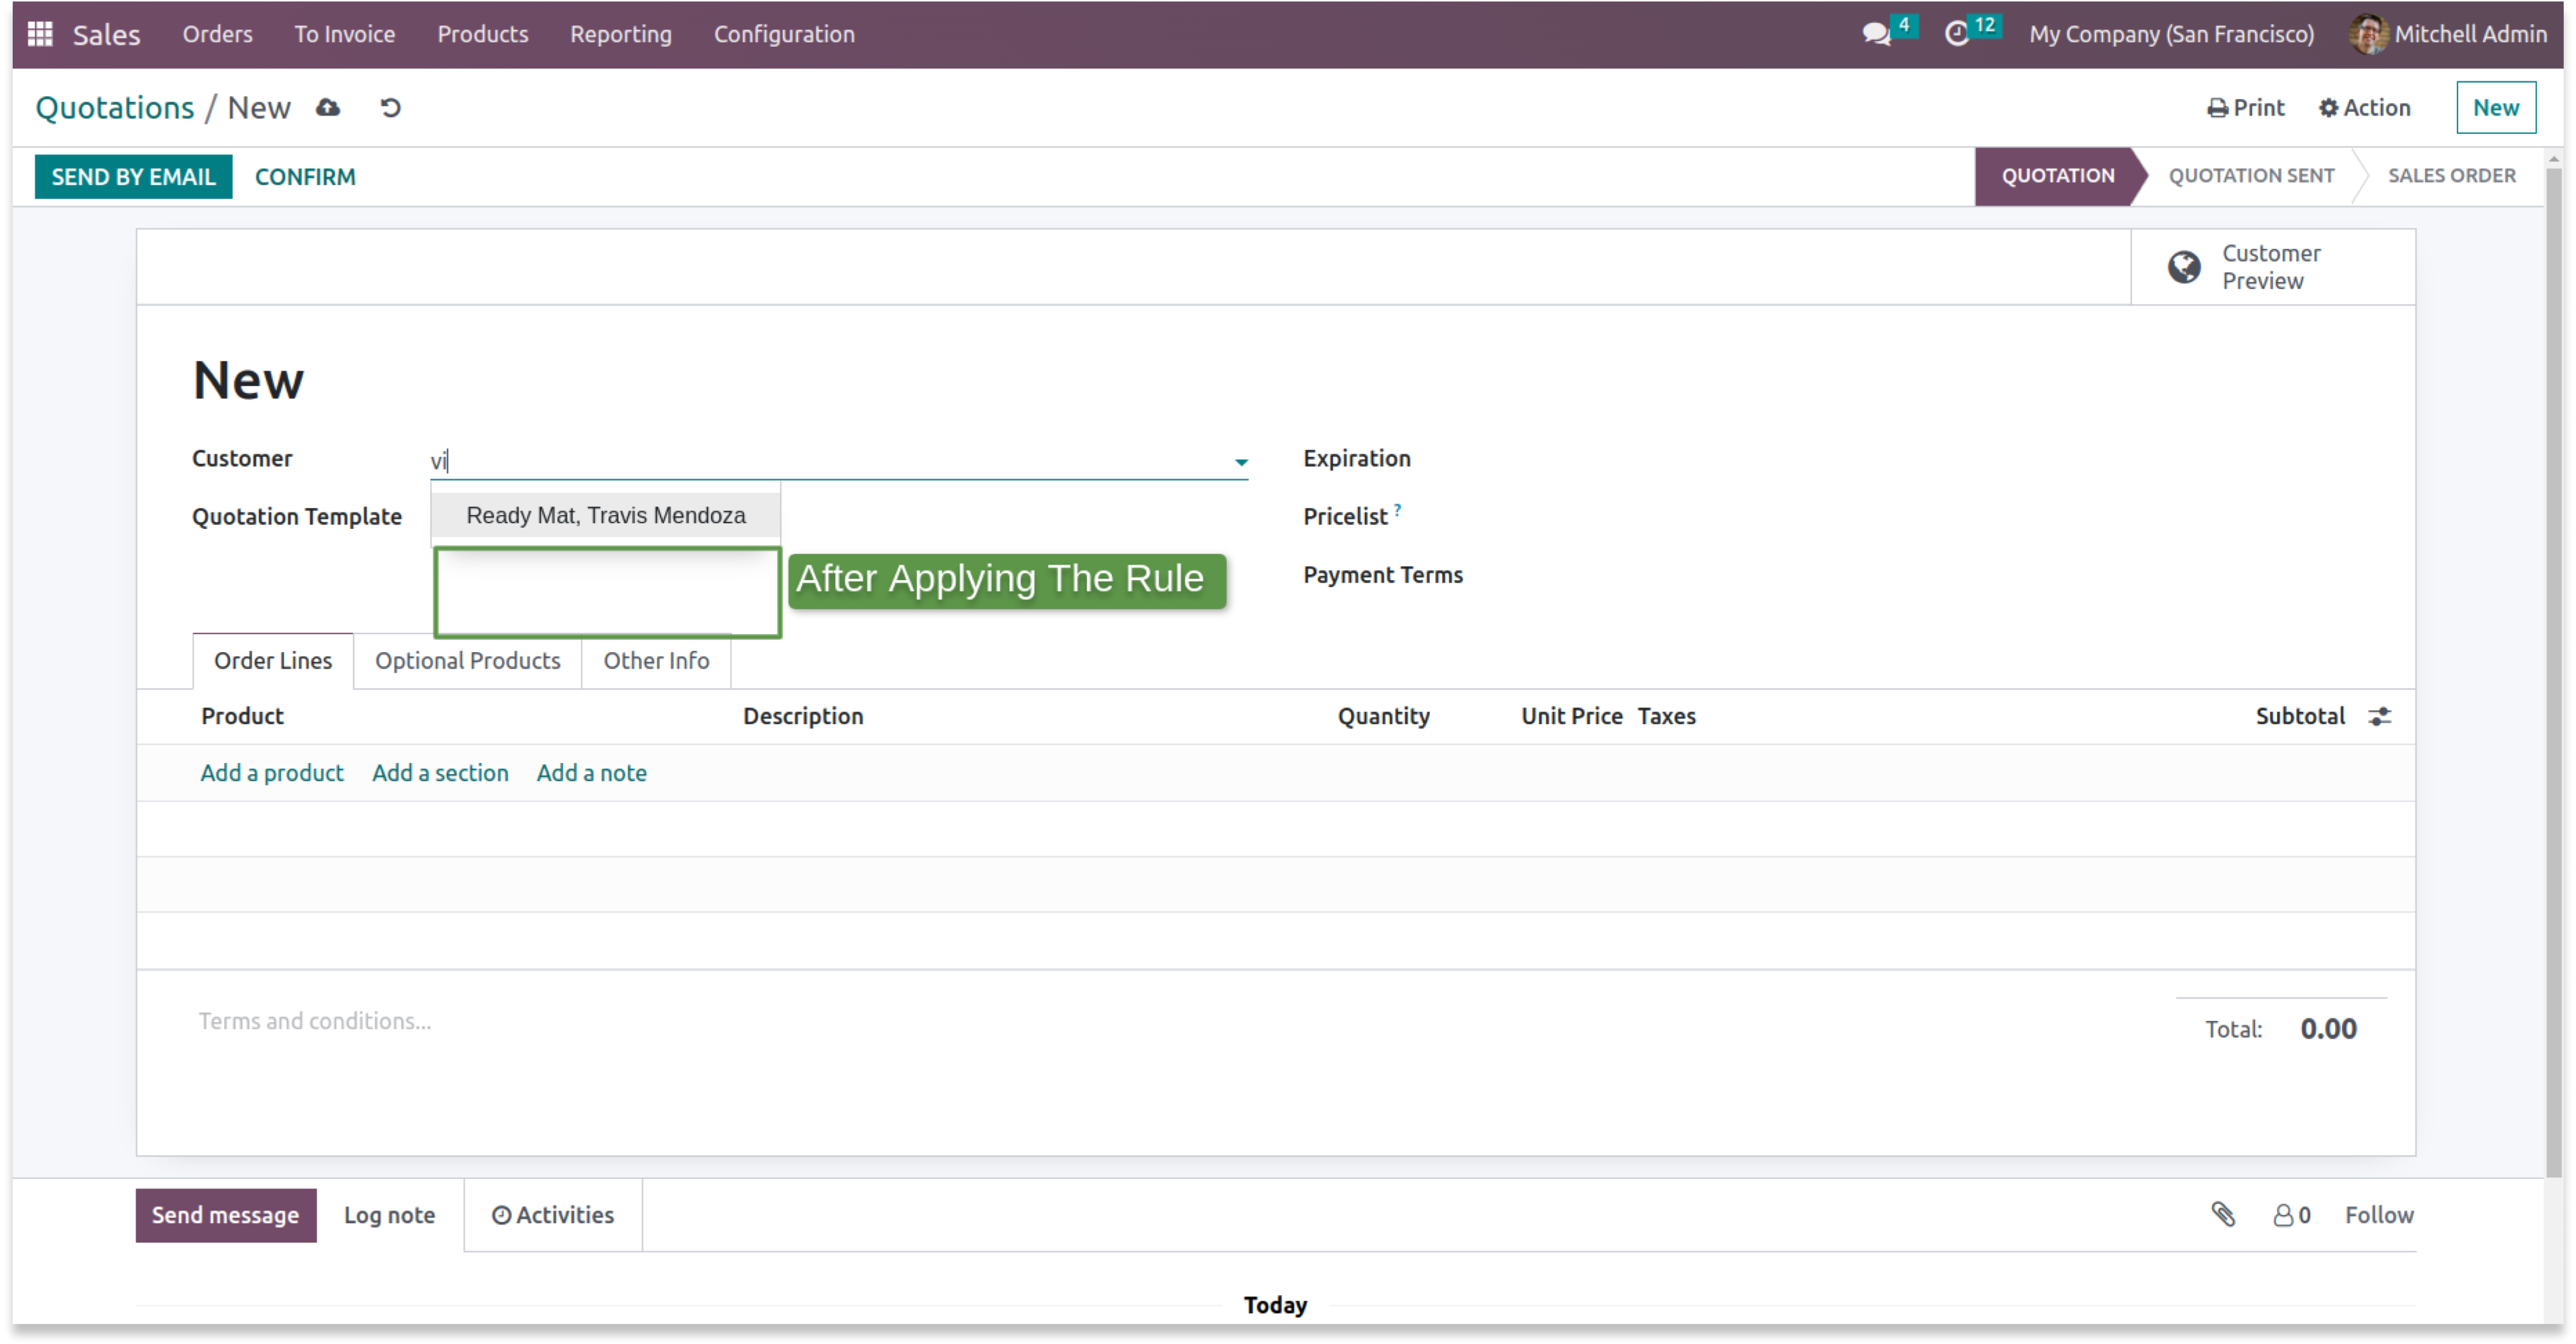Click the Subtotal column header
2576x1344 pixels.
coord(2299,716)
